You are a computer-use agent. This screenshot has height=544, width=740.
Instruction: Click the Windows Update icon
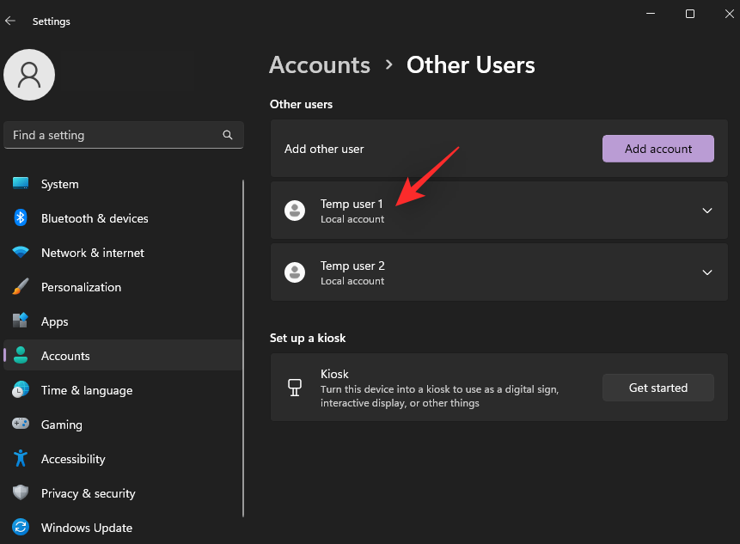tap(21, 527)
